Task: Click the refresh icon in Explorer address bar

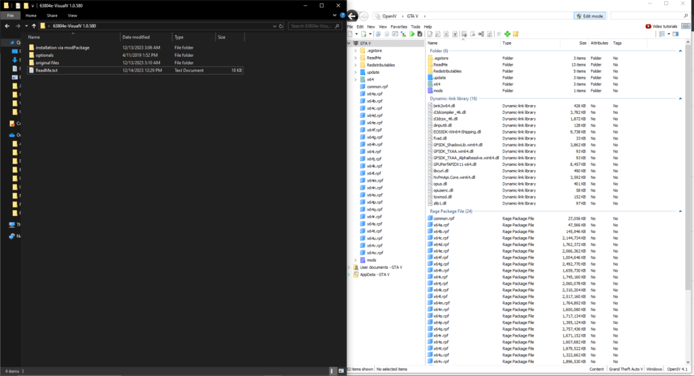Action: click(x=281, y=26)
